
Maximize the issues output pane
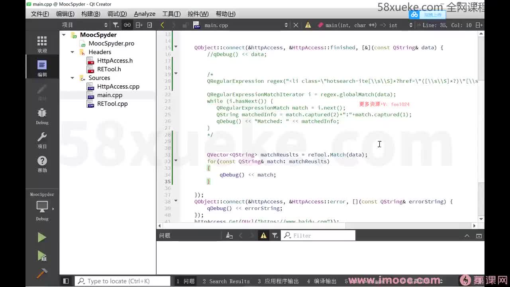(x=479, y=236)
